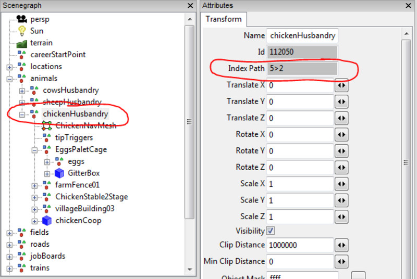Click the Sun light bulb icon
Viewport: 417px width, 279px height.
tap(22, 31)
